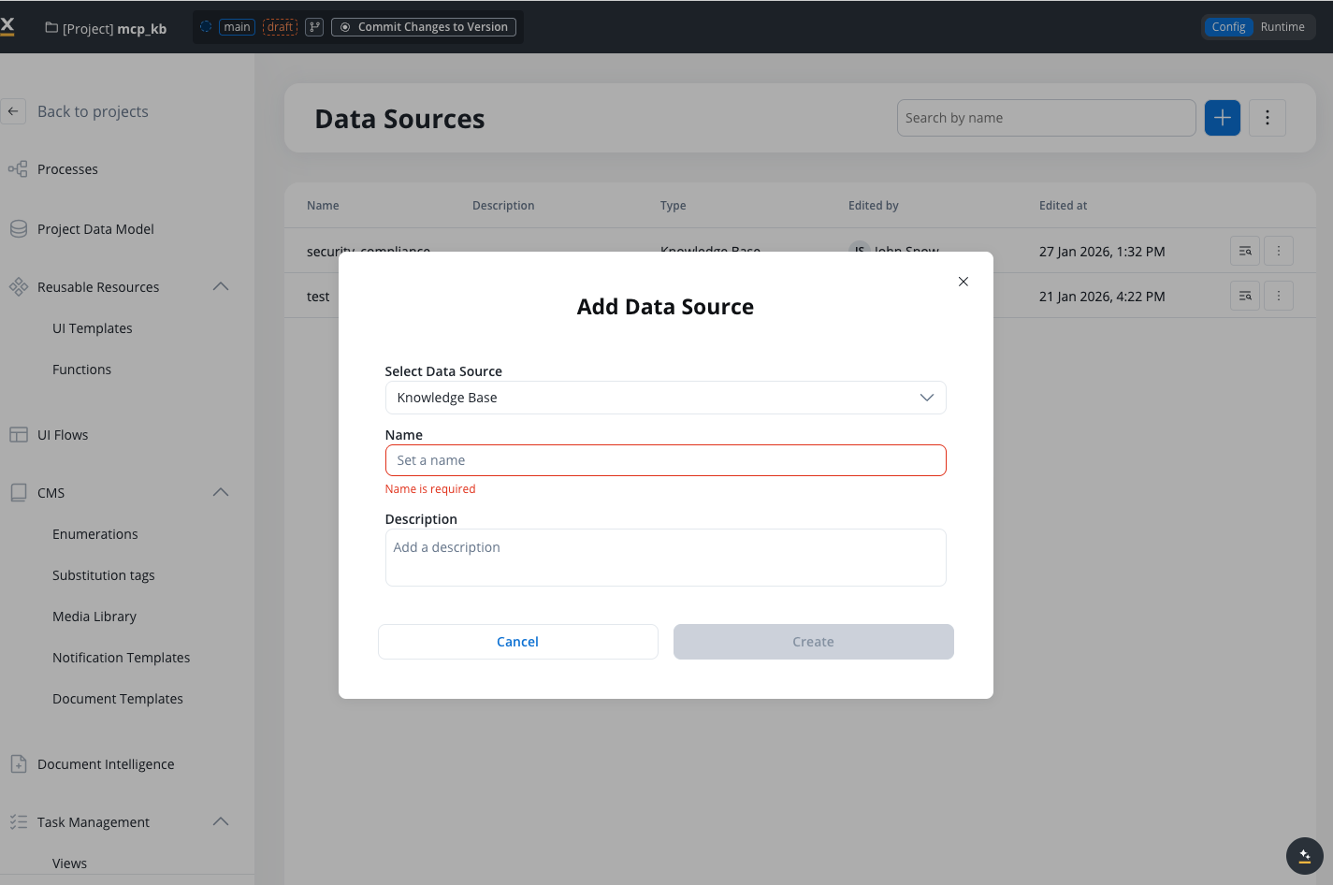Click the back arrow icon in the sidebar
This screenshot has width=1333, height=885.
coord(13,111)
